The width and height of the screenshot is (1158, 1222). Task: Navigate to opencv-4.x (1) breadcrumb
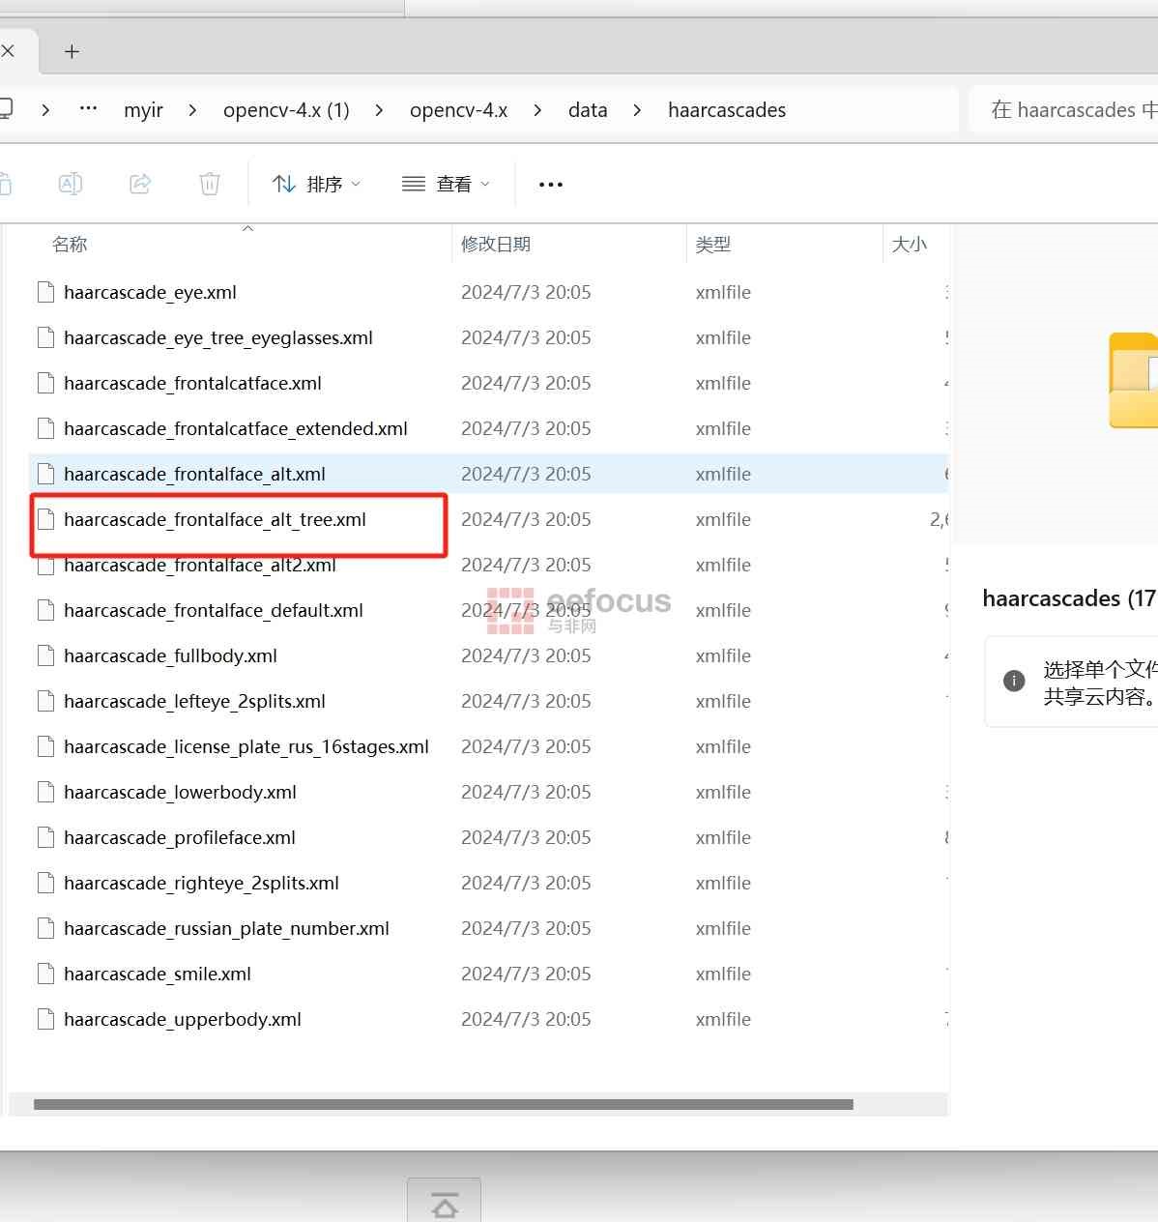(286, 110)
